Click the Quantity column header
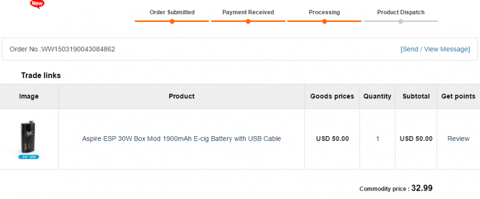 coord(377,96)
